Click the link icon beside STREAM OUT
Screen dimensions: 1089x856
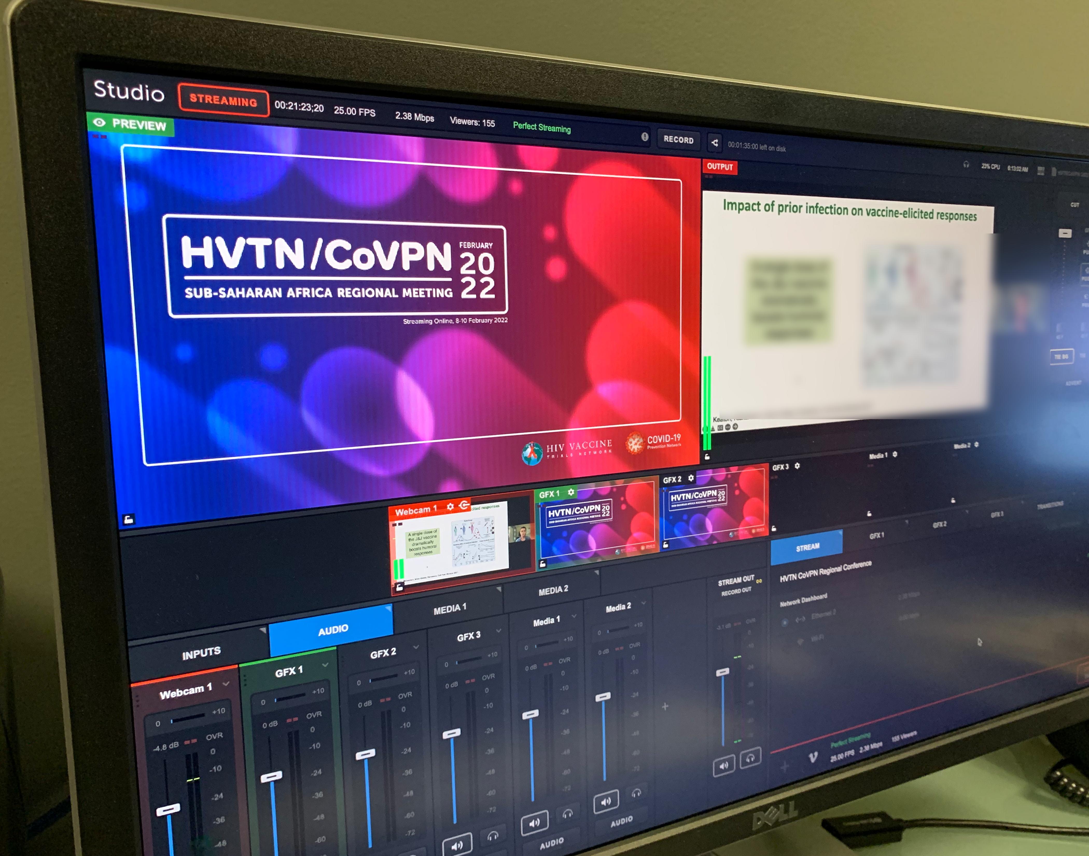tap(759, 581)
